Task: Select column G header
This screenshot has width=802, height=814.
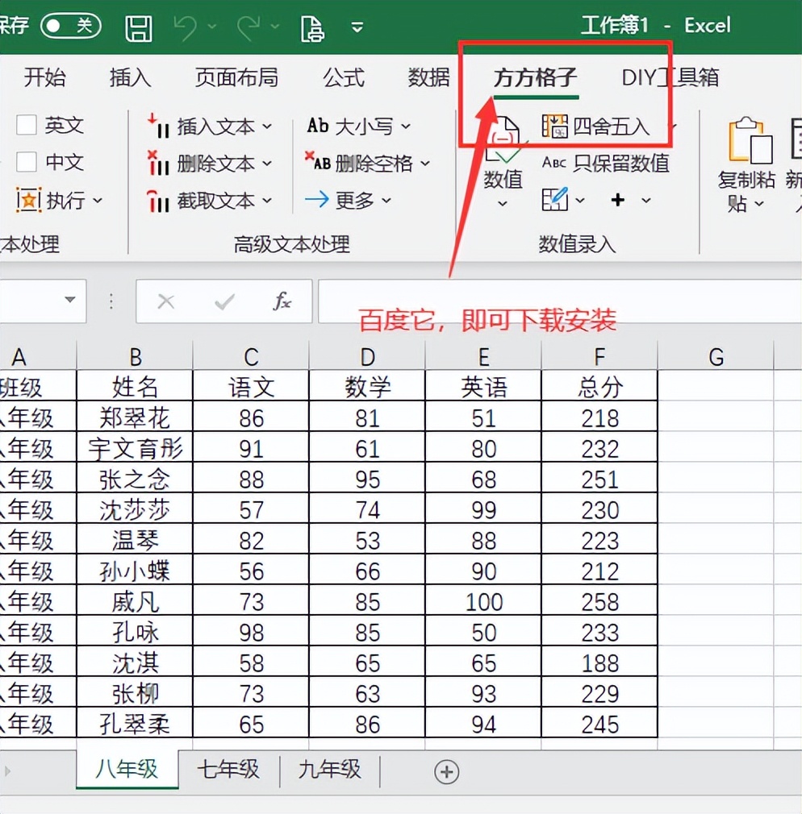Action: pos(715,357)
